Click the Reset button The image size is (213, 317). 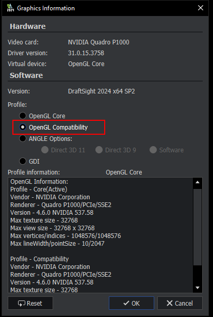[x=30, y=303]
